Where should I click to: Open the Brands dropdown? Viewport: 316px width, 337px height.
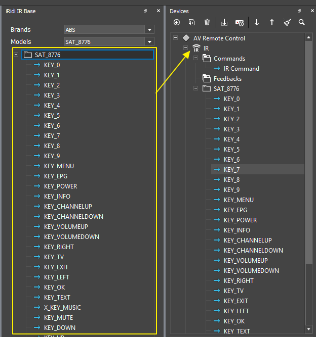[x=149, y=30]
